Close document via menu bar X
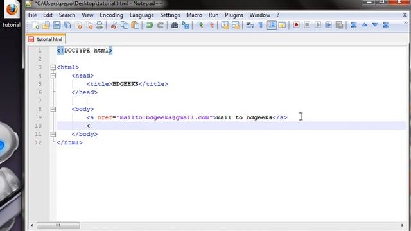Viewport: 411px width, 231px height. point(405,15)
